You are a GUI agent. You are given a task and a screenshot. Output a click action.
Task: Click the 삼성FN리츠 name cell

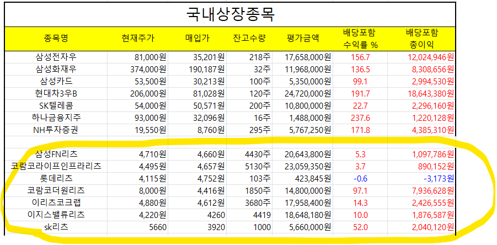pyautogui.click(x=57, y=154)
